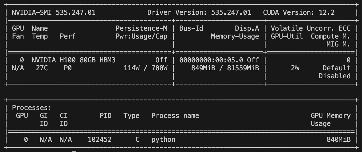Click the C process type value
This screenshot has height=152, width=362.
[x=137, y=140]
